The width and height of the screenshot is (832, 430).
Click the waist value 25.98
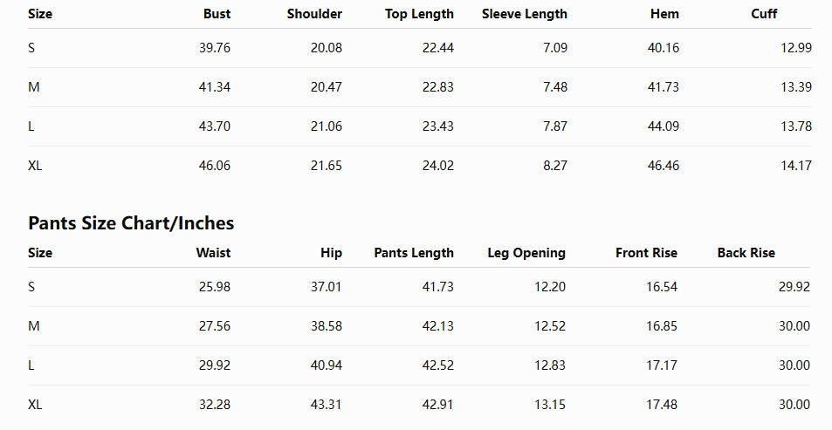(x=215, y=287)
